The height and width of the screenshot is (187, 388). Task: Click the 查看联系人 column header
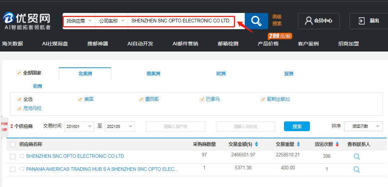pos(359,144)
